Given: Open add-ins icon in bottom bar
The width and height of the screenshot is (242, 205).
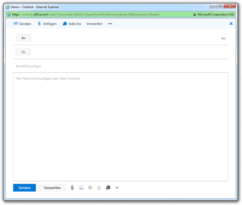Looking at the screenshot, I should [108, 188].
